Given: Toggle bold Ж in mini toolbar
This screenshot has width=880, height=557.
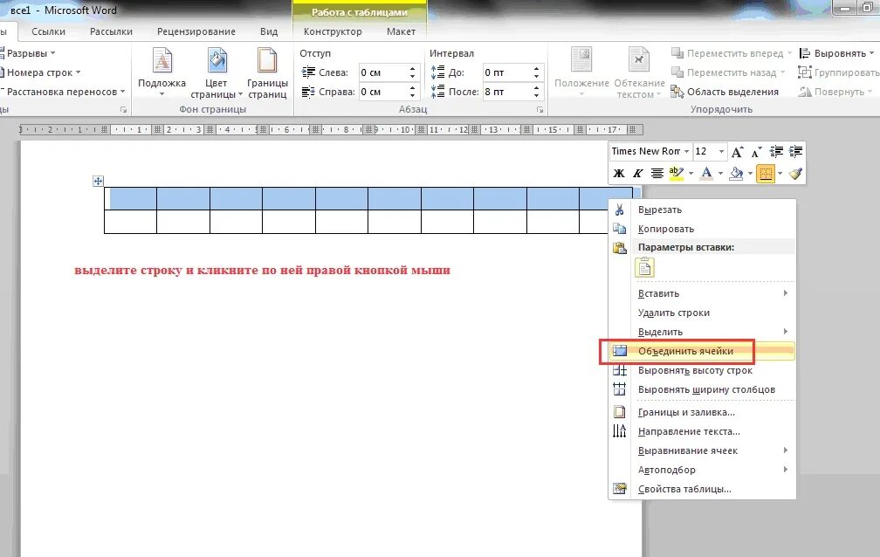Looking at the screenshot, I should (618, 173).
